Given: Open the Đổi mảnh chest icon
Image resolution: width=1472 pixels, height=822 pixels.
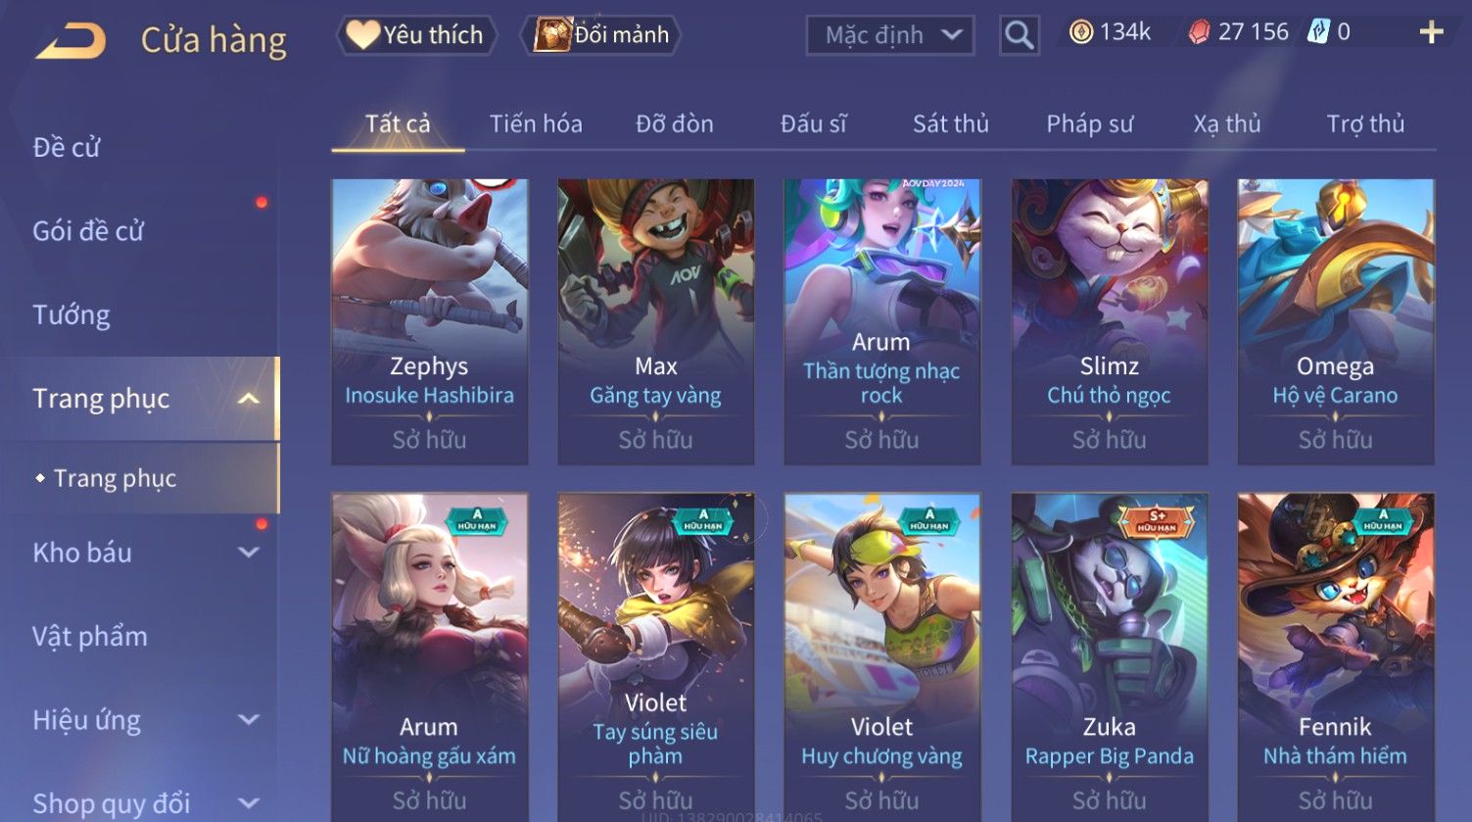Looking at the screenshot, I should pos(552,35).
